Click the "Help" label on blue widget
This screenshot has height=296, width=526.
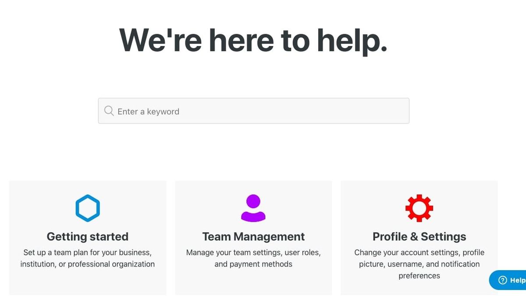click(517, 280)
